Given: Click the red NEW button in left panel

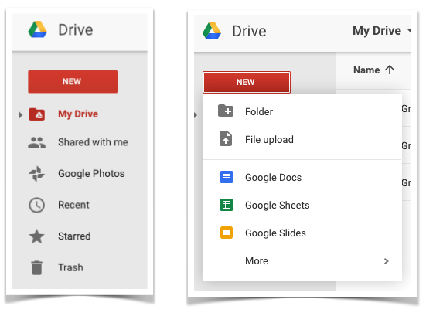Looking at the screenshot, I should [x=73, y=82].
